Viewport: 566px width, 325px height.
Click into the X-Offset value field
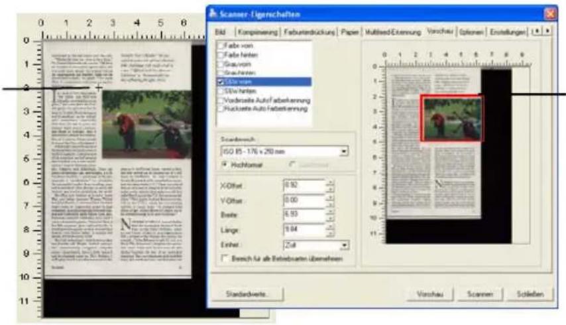click(x=304, y=186)
